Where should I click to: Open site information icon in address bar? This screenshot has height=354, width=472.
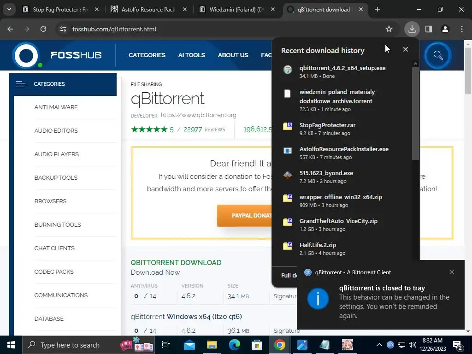pos(63,29)
